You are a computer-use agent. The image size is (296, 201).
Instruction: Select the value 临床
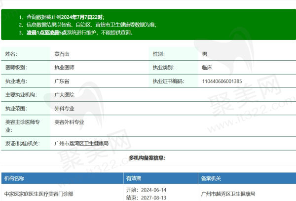click(207, 68)
